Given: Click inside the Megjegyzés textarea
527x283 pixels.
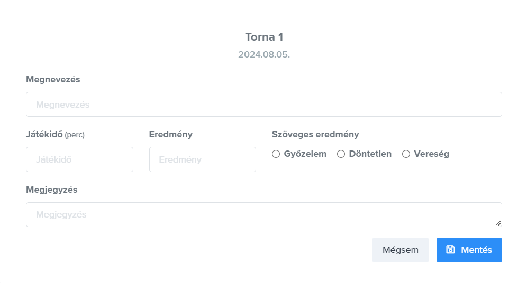Looking at the screenshot, I should [259, 215].
